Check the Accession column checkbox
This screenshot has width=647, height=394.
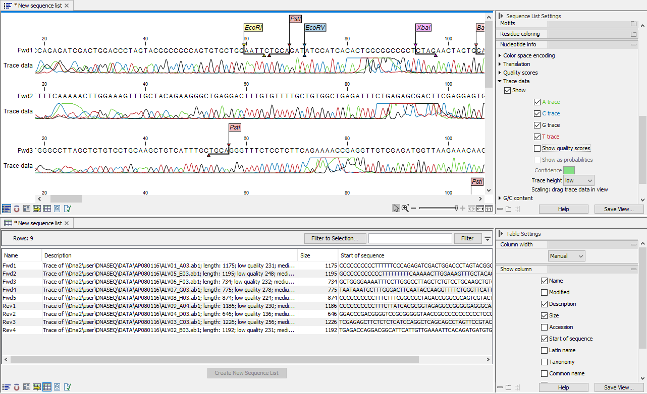pyautogui.click(x=544, y=327)
